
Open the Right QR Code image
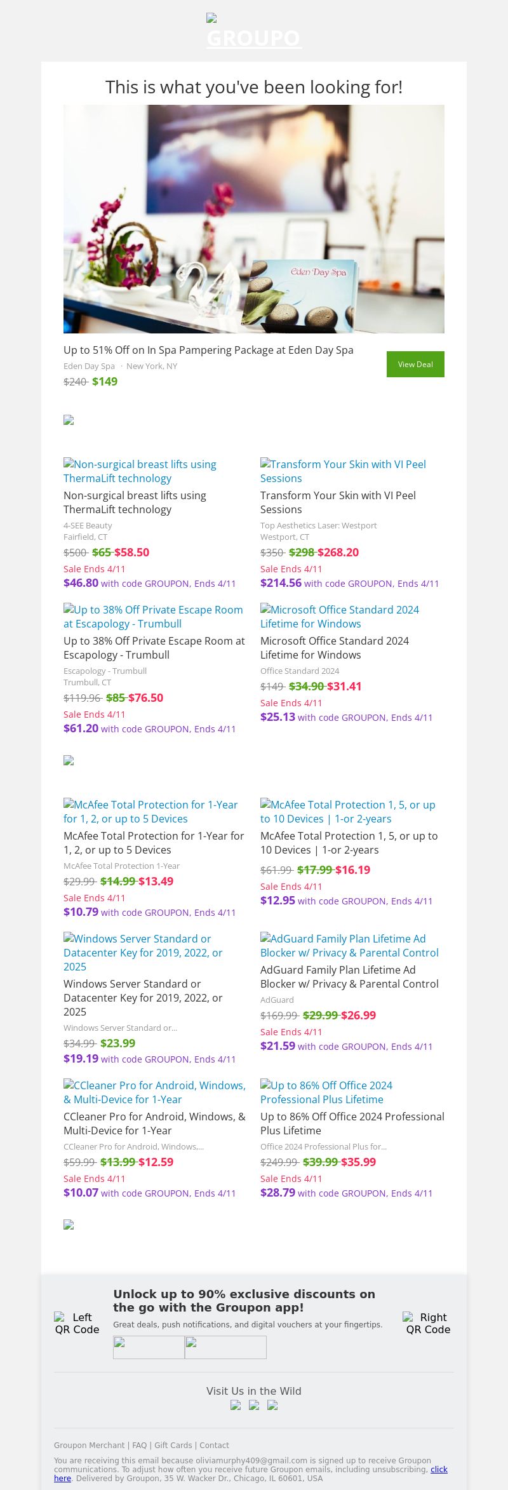[428, 1323]
